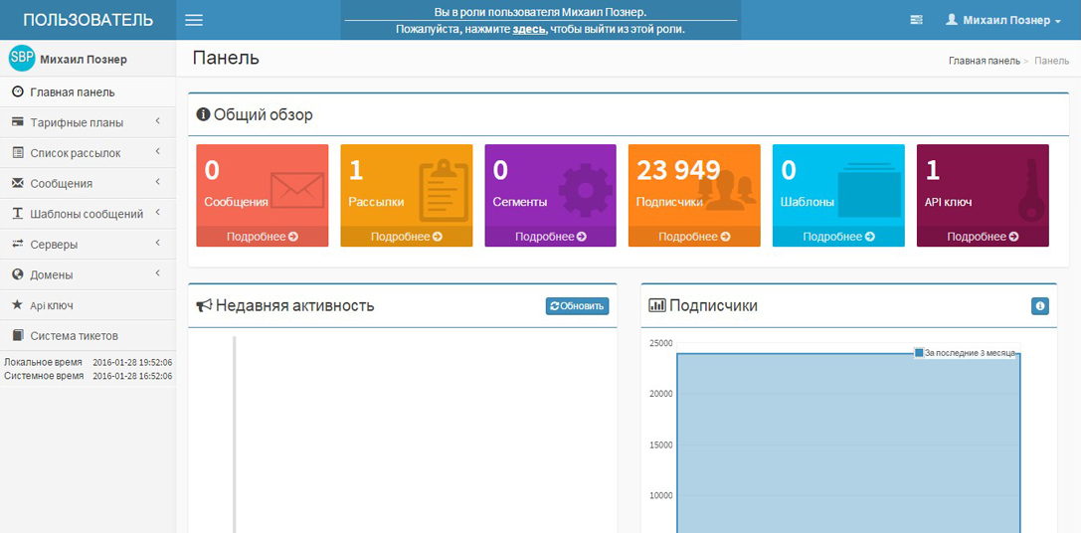Click Обновить button in recent activity
1081x533 pixels.
(x=577, y=306)
